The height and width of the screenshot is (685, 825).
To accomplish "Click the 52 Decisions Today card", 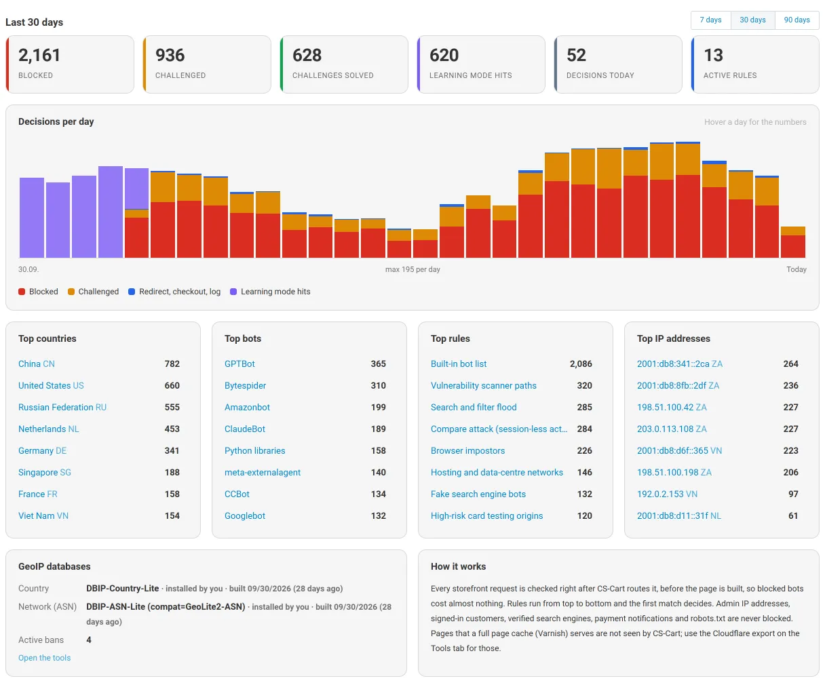I will (x=618, y=64).
